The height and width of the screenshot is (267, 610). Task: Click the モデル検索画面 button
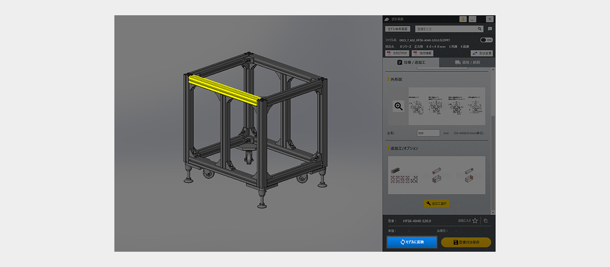[397, 29]
